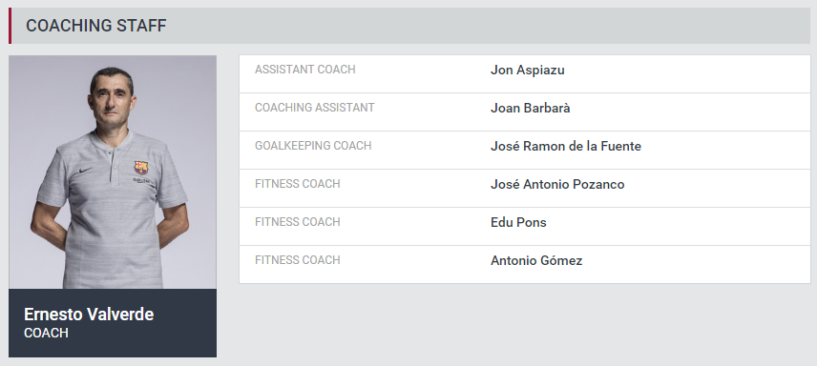
Task: Click FITNESS COACH label beside Edu Pons
Action: tap(298, 221)
